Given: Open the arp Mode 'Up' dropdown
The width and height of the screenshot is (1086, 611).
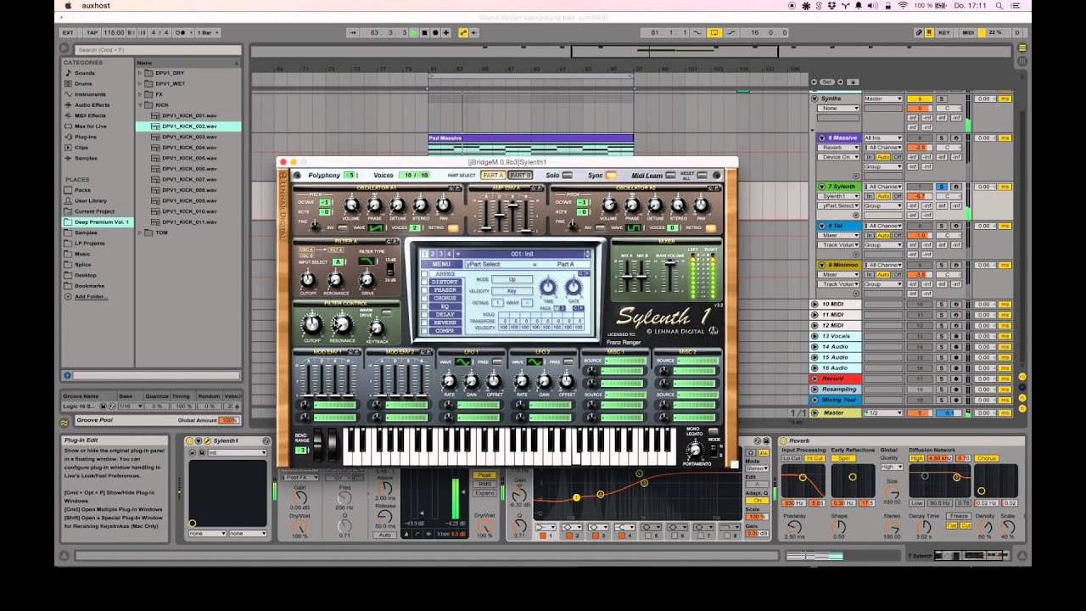Looking at the screenshot, I should click(512, 279).
